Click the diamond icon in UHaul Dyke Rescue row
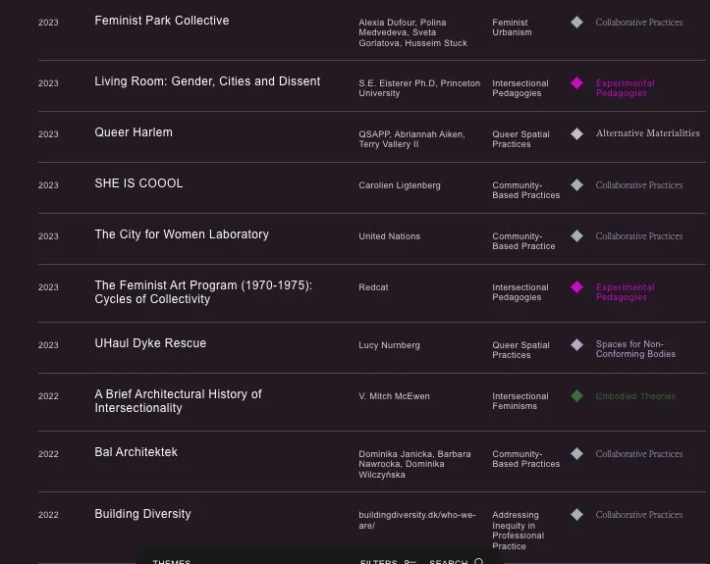 [x=576, y=344]
